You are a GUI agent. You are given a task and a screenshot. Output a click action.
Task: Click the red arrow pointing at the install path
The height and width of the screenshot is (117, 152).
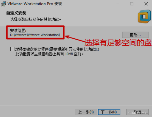point(75,39)
